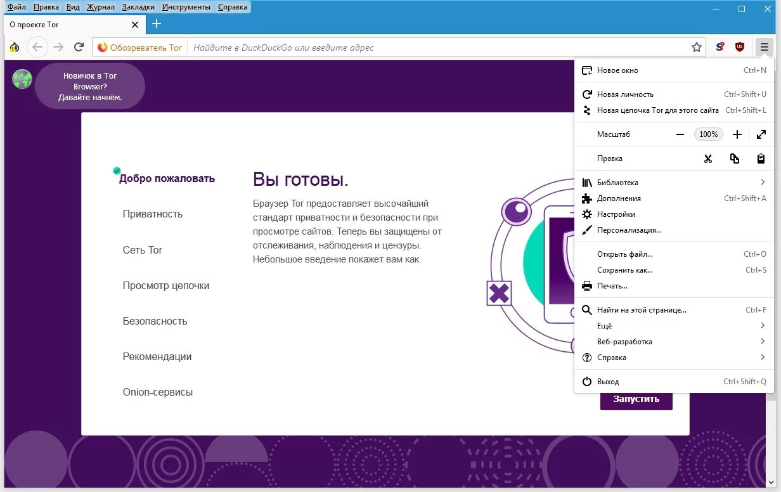Bookmark this page with the star icon

pyautogui.click(x=697, y=47)
